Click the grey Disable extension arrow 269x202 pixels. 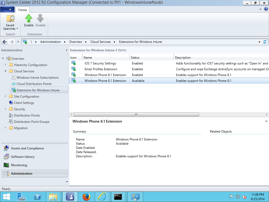coord(40,18)
